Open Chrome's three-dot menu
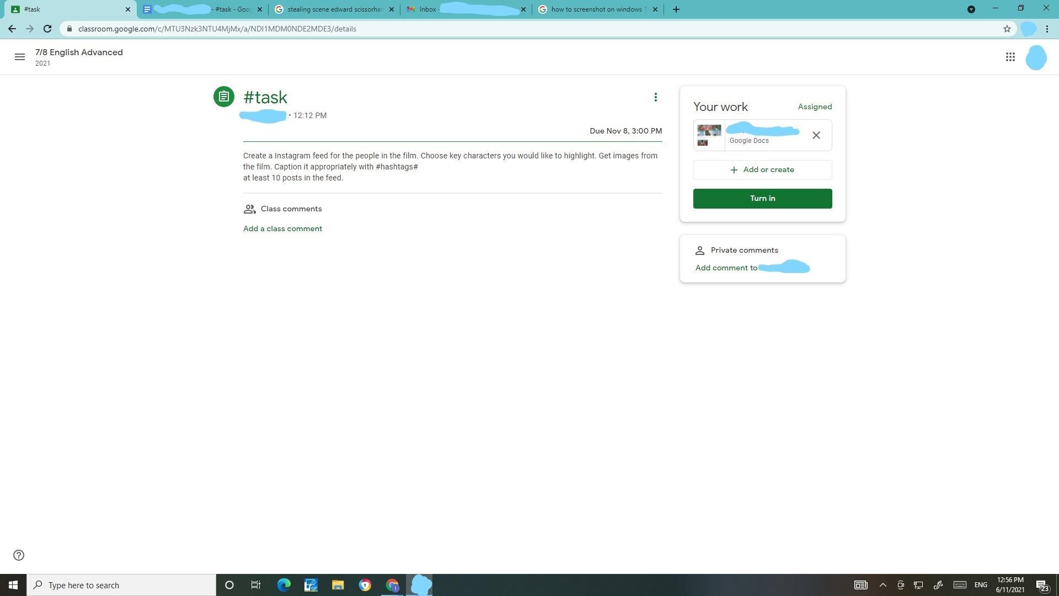The height and width of the screenshot is (596, 1059). tap(1047, 29)
